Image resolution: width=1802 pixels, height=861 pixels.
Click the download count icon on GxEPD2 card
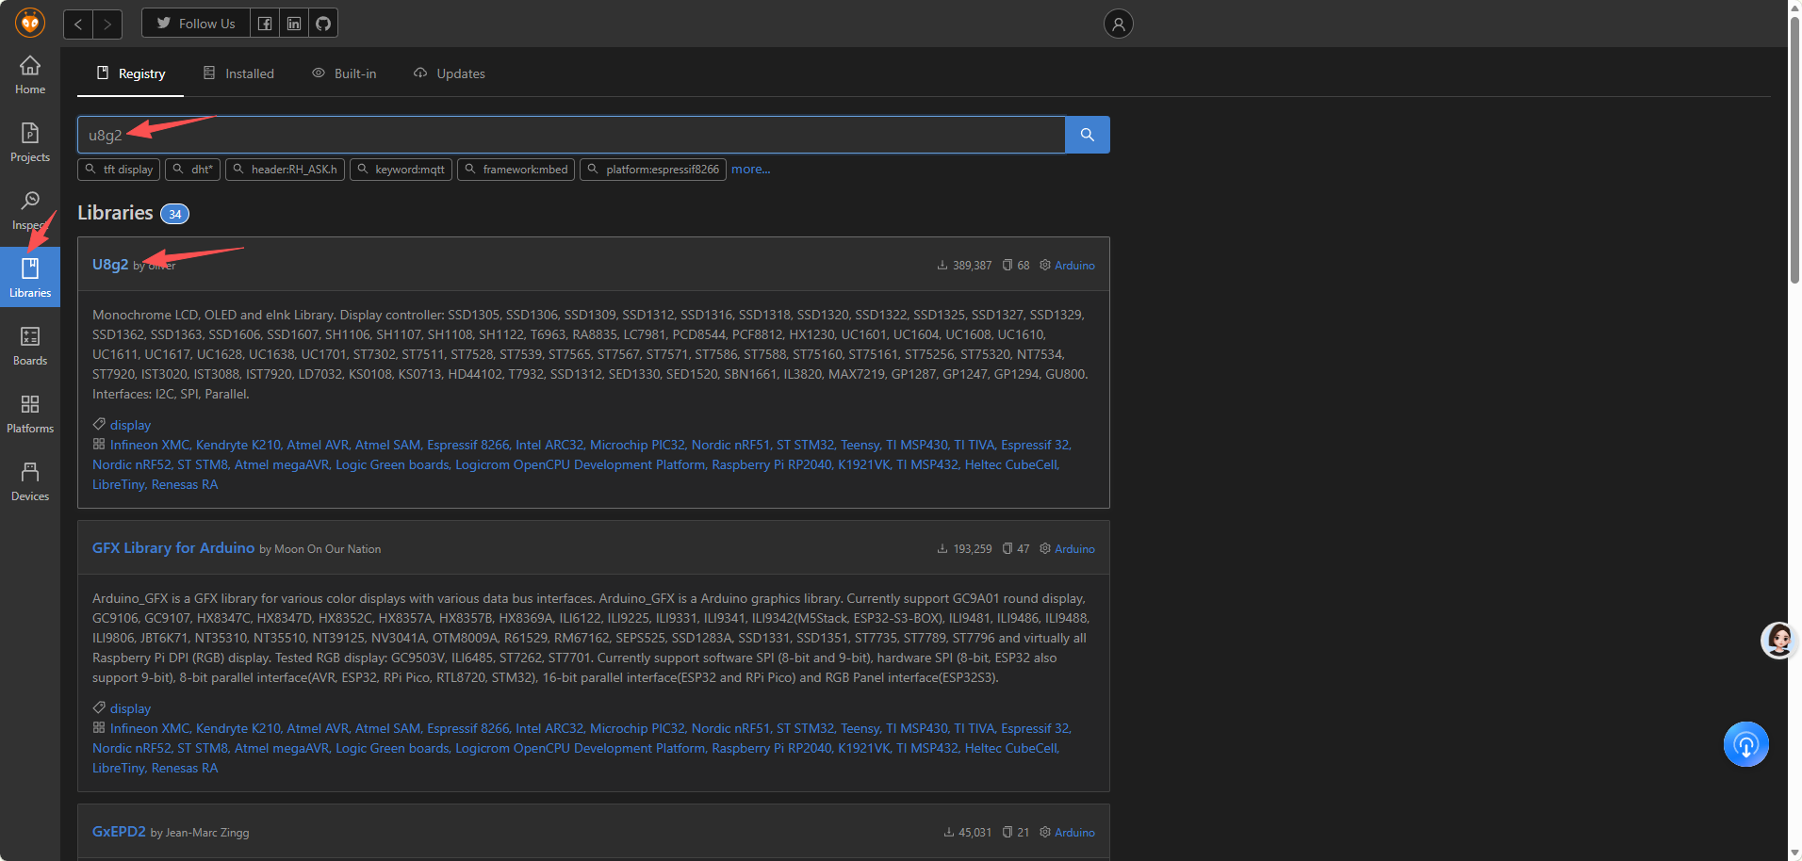[949, 833]
